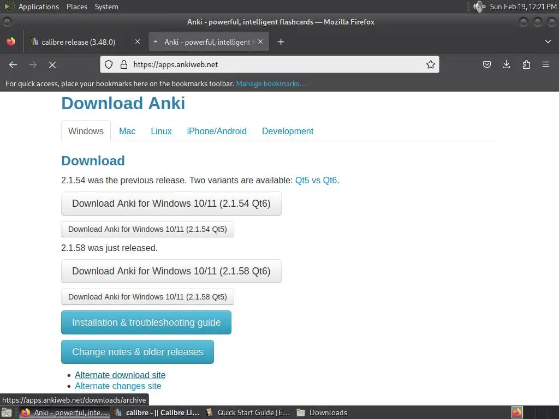The image size is (559, 419).
Task: Switch to the Linux download tab
Action: 161,131
